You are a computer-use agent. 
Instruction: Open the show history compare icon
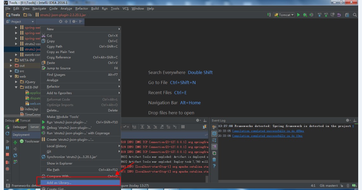333,15
